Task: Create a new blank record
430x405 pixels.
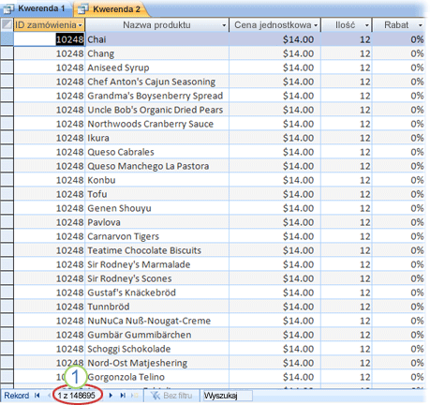Action: point(135,396)
